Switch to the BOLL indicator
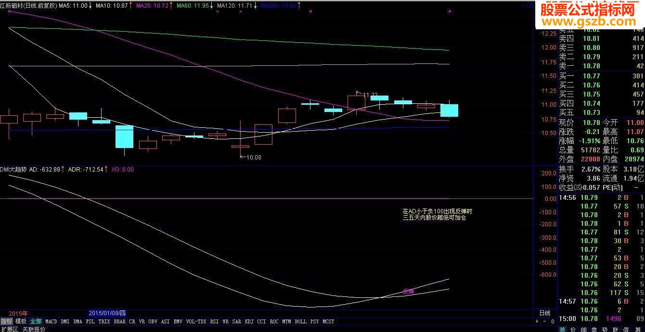This screenshot has width=645, height=332. (301, 321)
